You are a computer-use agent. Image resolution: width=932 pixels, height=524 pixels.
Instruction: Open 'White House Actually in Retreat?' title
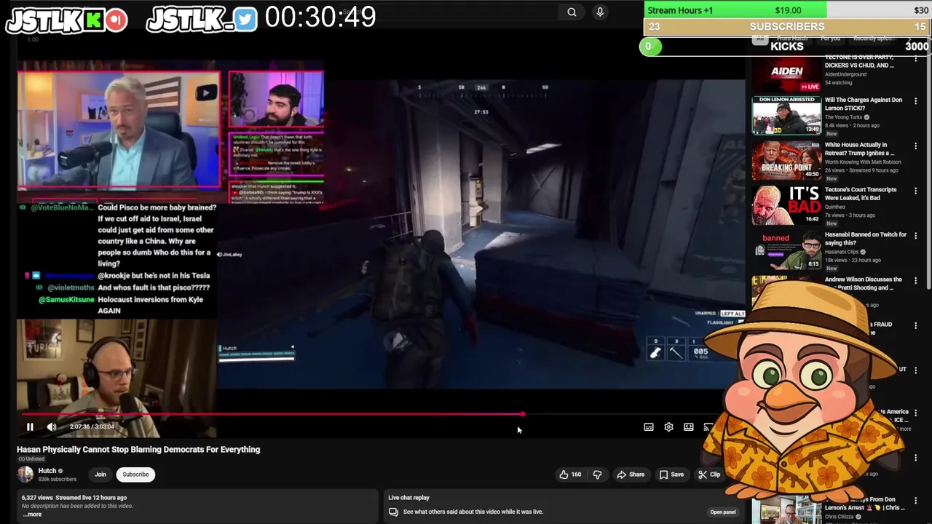859,149
